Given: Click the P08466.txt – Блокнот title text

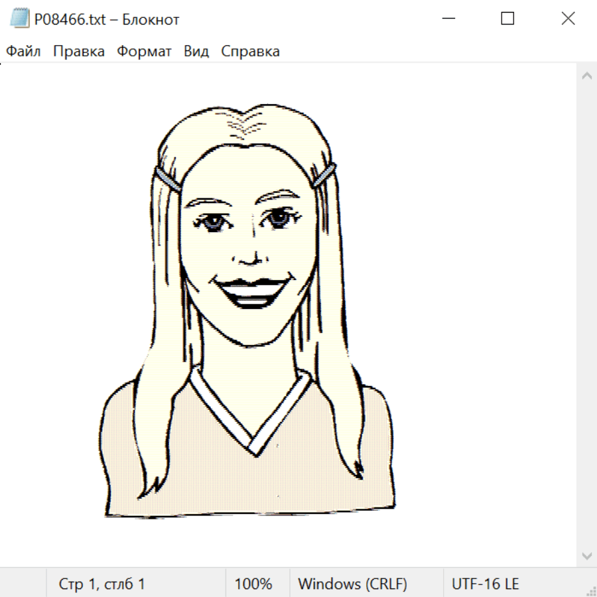Looking at the screenshot, I should coord(107,19).
